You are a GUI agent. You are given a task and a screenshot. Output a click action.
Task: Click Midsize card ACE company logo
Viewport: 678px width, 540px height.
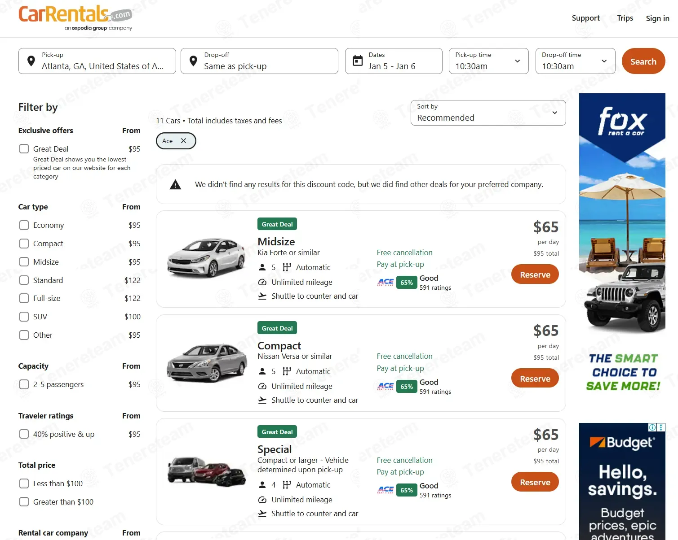tap(386, 282)
